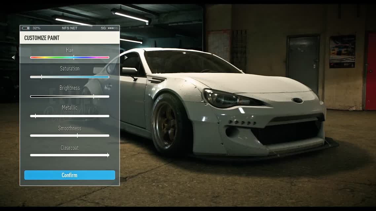Click the Brightness slider track
The width and height of the screenshot is (376, 211).
point(69,96)
